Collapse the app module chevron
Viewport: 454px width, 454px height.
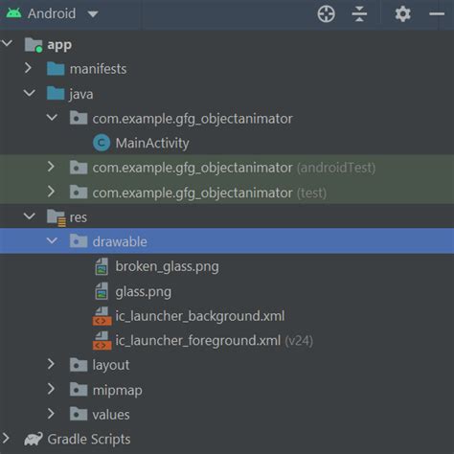coord(7,43)
